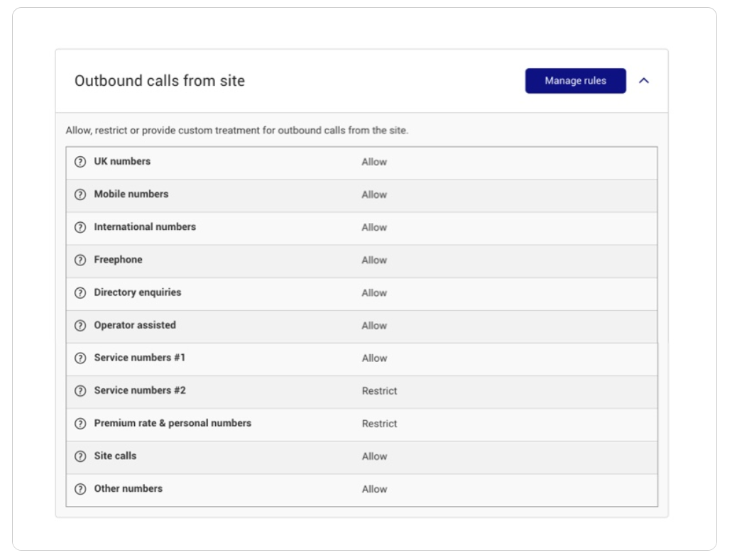Screen dimensions: 732x555
Task: Click Allow value for Mobile numbers
Action: coord(374,194)
